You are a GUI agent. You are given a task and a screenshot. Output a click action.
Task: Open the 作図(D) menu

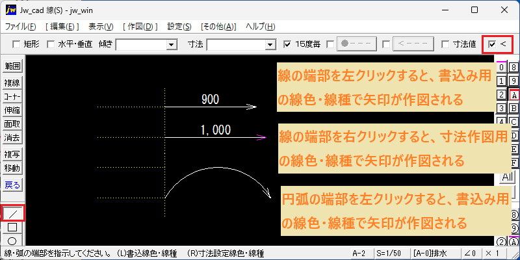(140, 27)
